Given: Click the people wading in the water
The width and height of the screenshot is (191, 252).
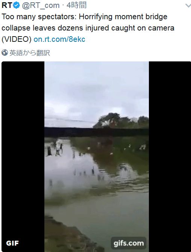Looking at the screenshot, I should (x=55, y=150).
